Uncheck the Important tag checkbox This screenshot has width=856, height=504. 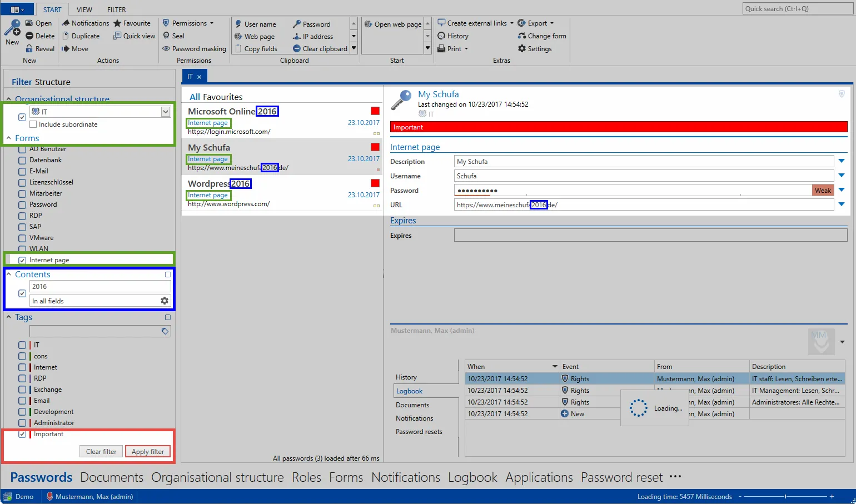point(22,434)
